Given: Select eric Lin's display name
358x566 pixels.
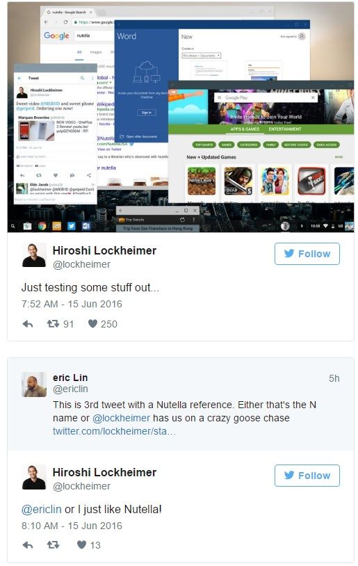Looking at the screenshot, I should (x=70, y=378).
